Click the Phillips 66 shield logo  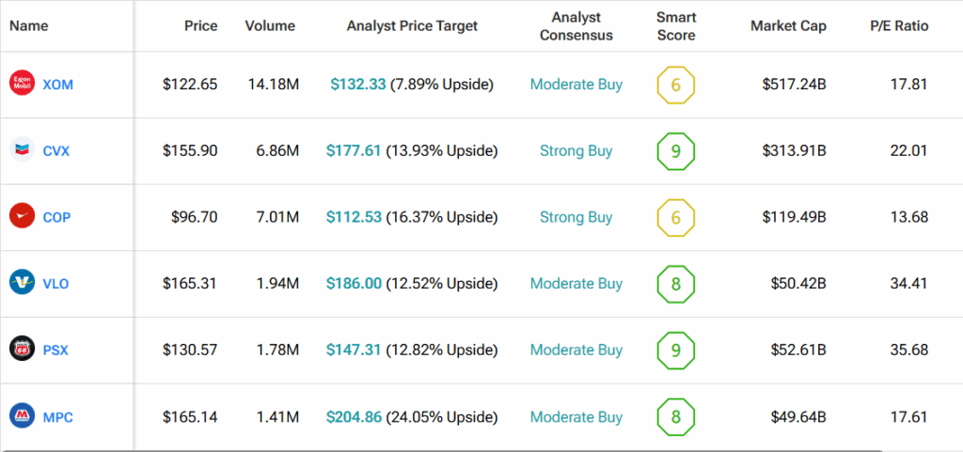pos(23,350)
